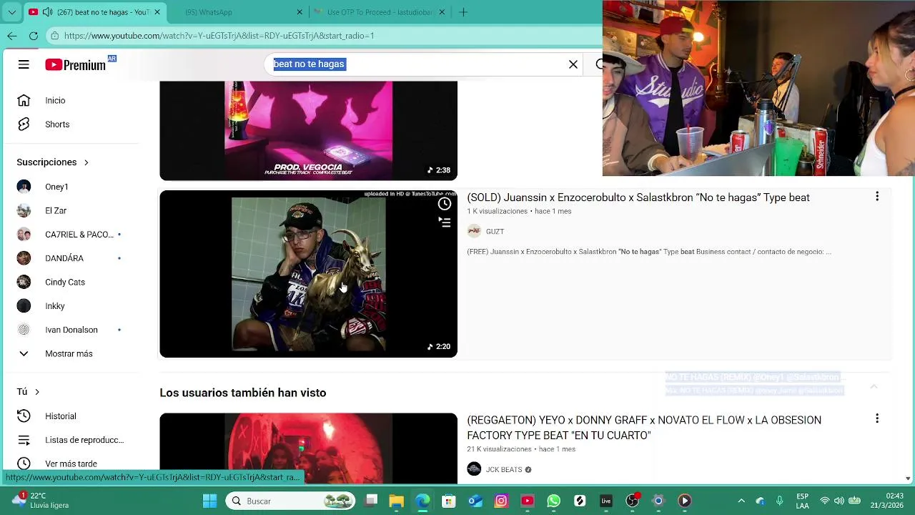View site information icon in address bar
The height and width of the screenshot is (515, 915).
(x=54, y=35)
